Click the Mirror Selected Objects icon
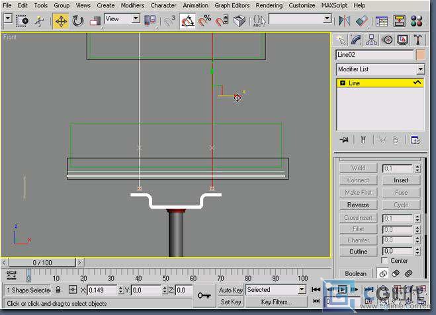 pos(344,21)
